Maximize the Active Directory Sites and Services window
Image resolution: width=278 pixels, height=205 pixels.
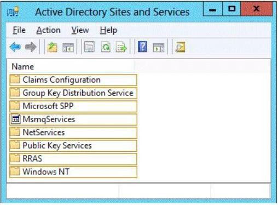(x=231, y=9)
